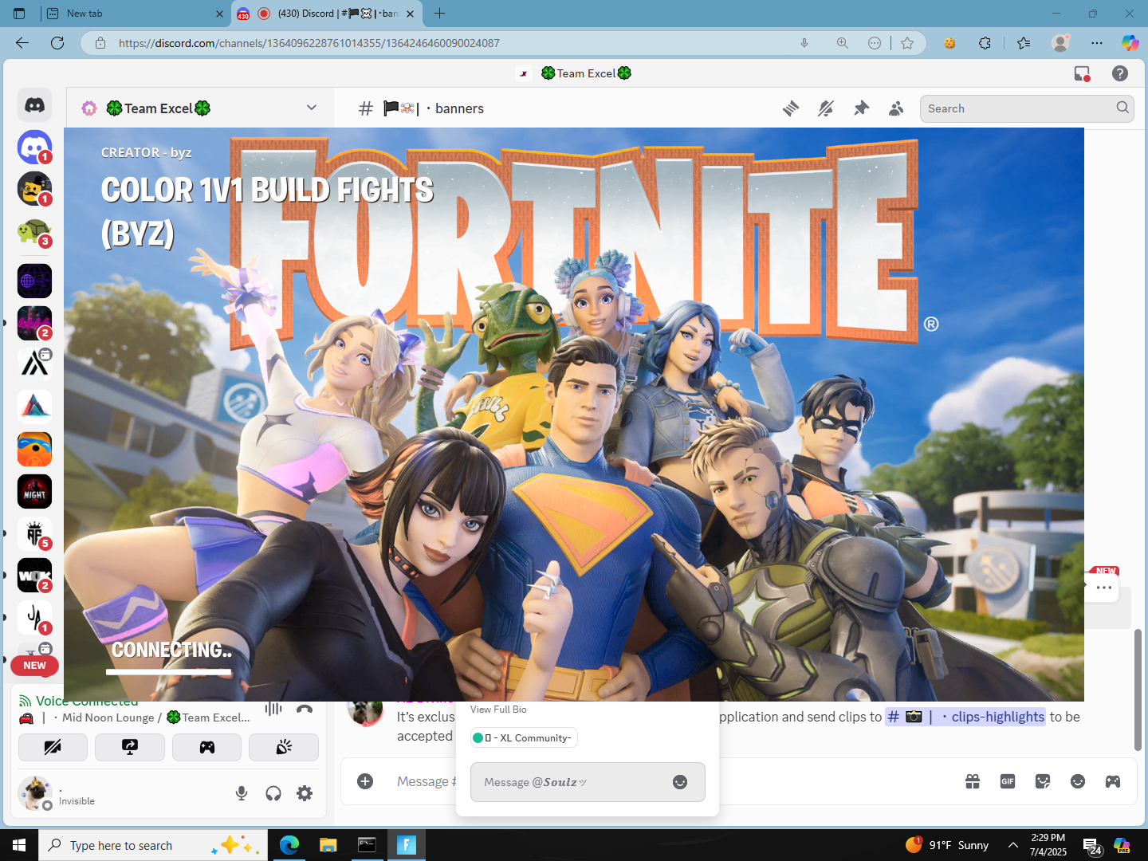Toggle camera in voice panel
The height and width of the screenshot is (861, 1148).
(53, 747)
